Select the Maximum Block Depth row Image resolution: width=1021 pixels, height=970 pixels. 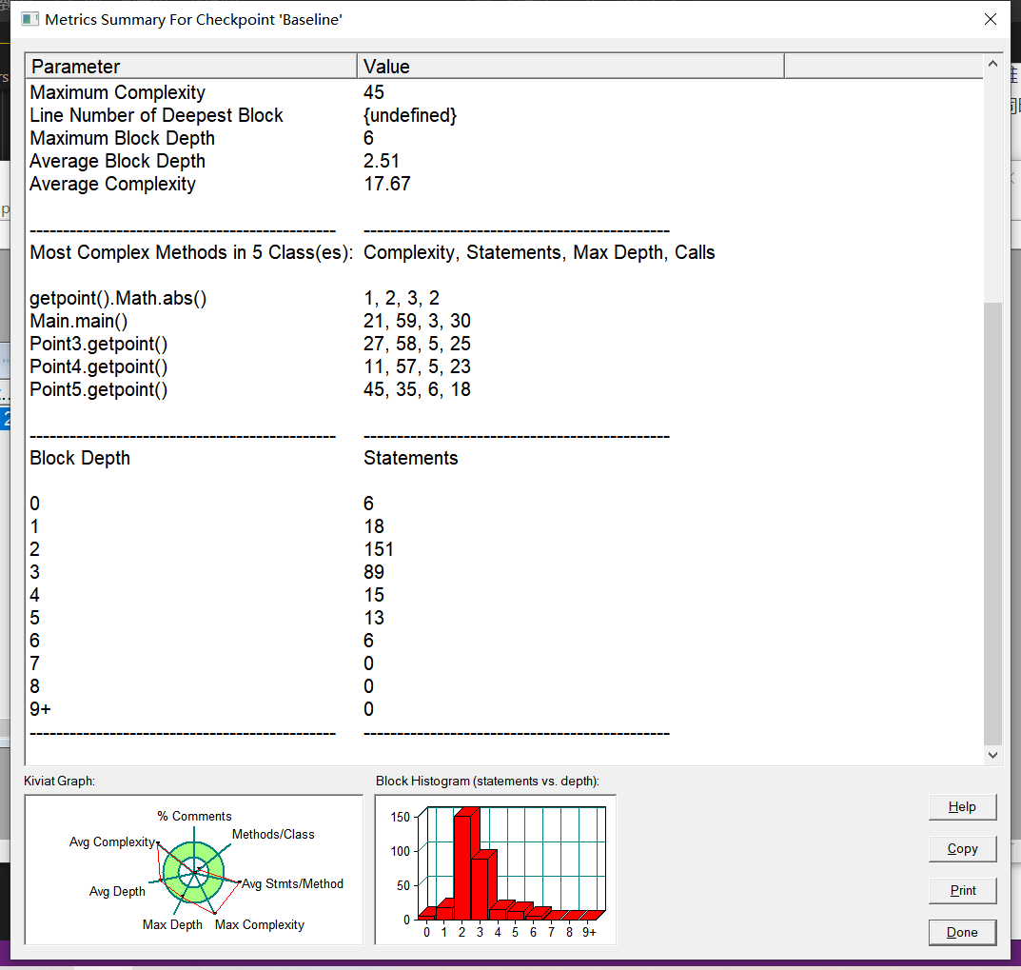[x=504, y=138]
